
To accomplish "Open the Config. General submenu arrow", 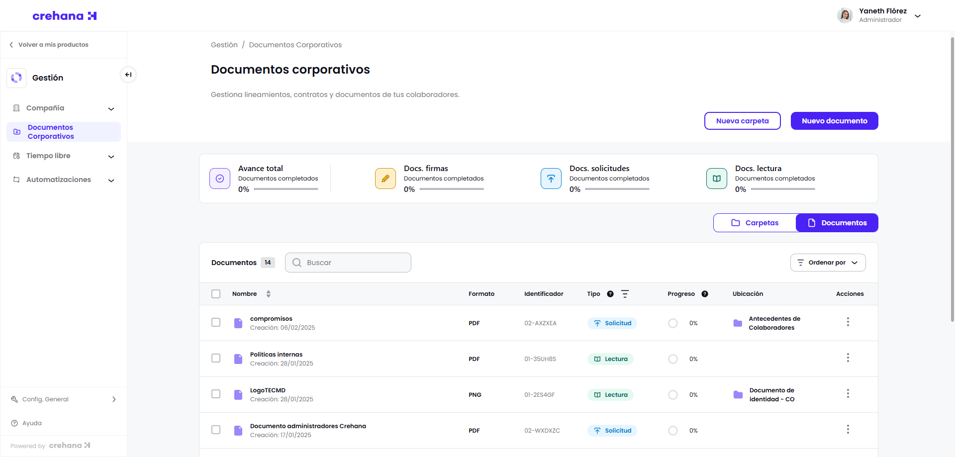I will 114,399.
